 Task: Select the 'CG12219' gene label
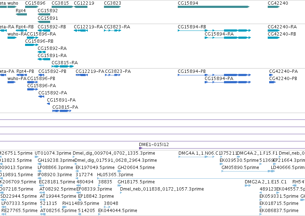(x=84, y=3)
